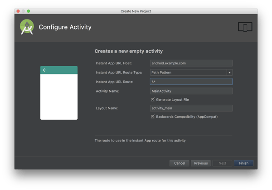Maximize the window with the green button
The height and width of the screenshot is (190, 272).
click(x=28, y=11)
